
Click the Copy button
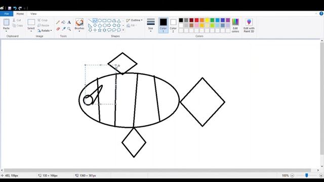18,26
